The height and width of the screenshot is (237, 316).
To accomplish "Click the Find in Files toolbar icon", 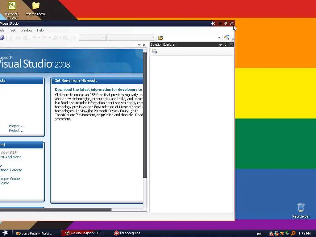I will (227, 38).
